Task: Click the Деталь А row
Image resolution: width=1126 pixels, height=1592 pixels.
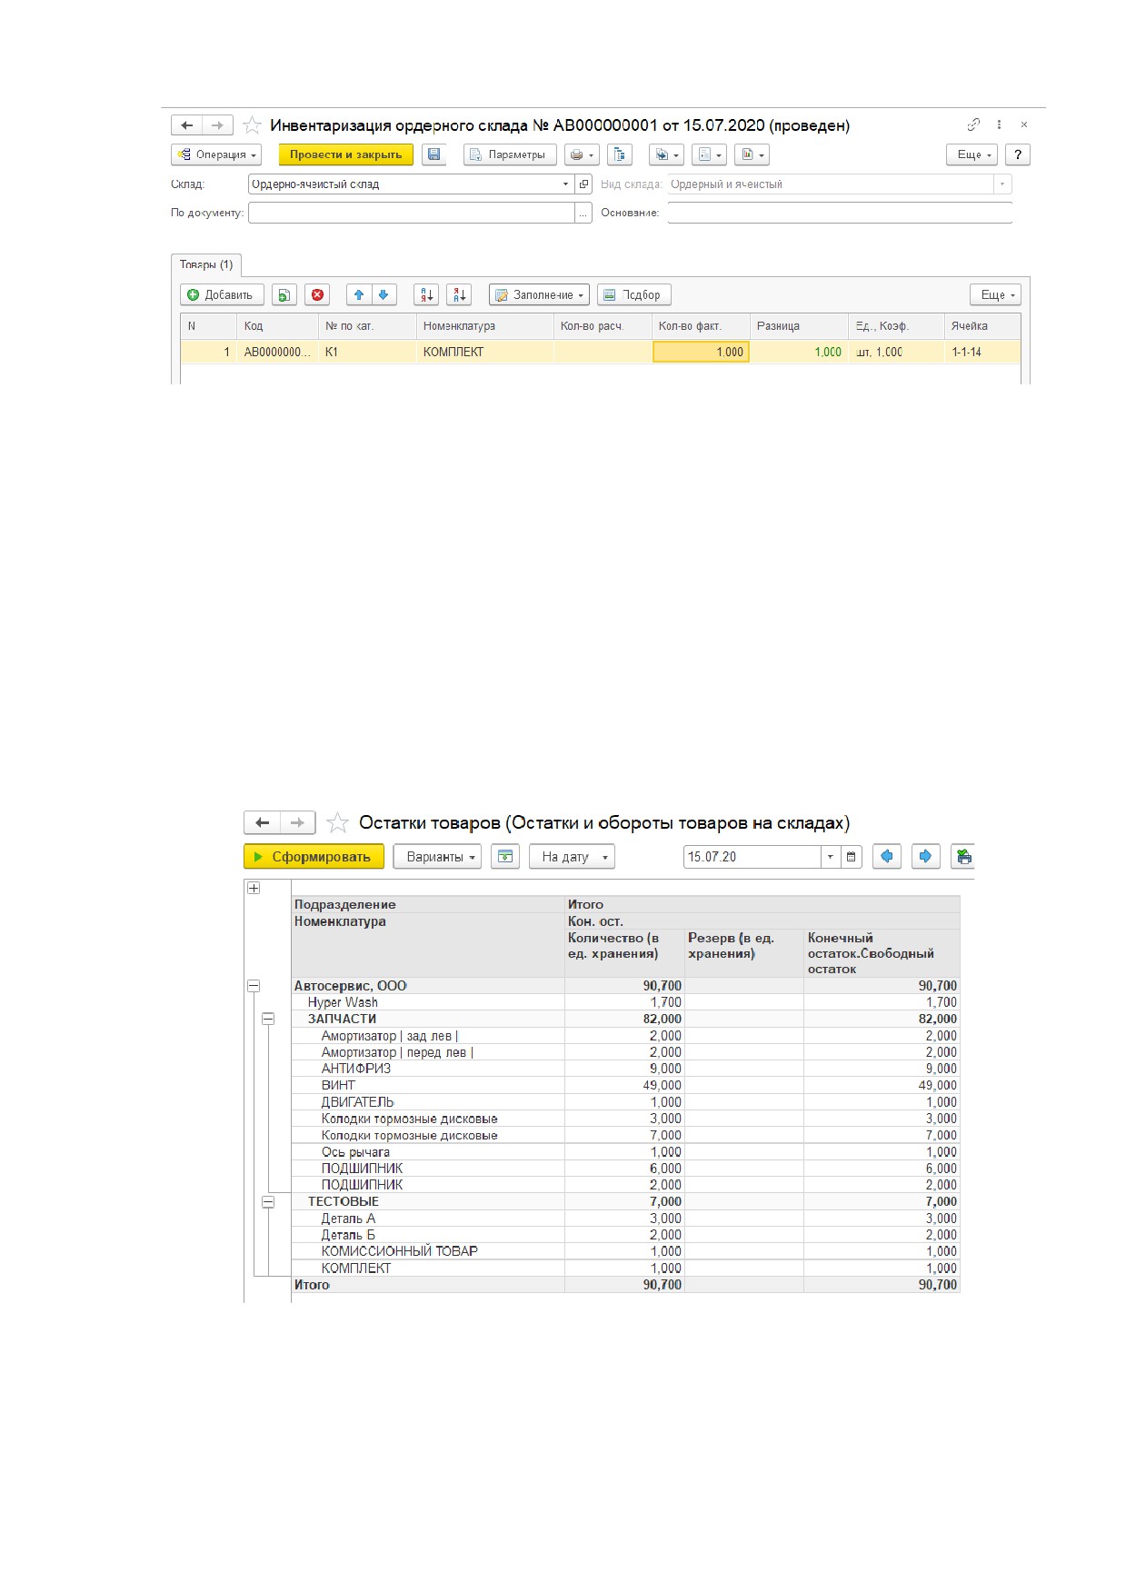Action: [625, 1219]
